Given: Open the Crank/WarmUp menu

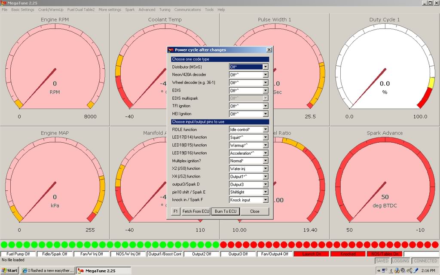Looking at the screenshot, I should tap(51, 9).
